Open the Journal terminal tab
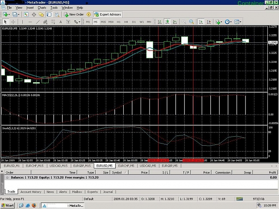279x209 pixels. click(108, 192)
